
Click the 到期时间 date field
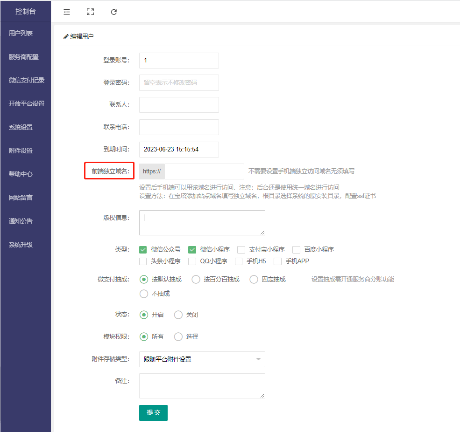179,150
